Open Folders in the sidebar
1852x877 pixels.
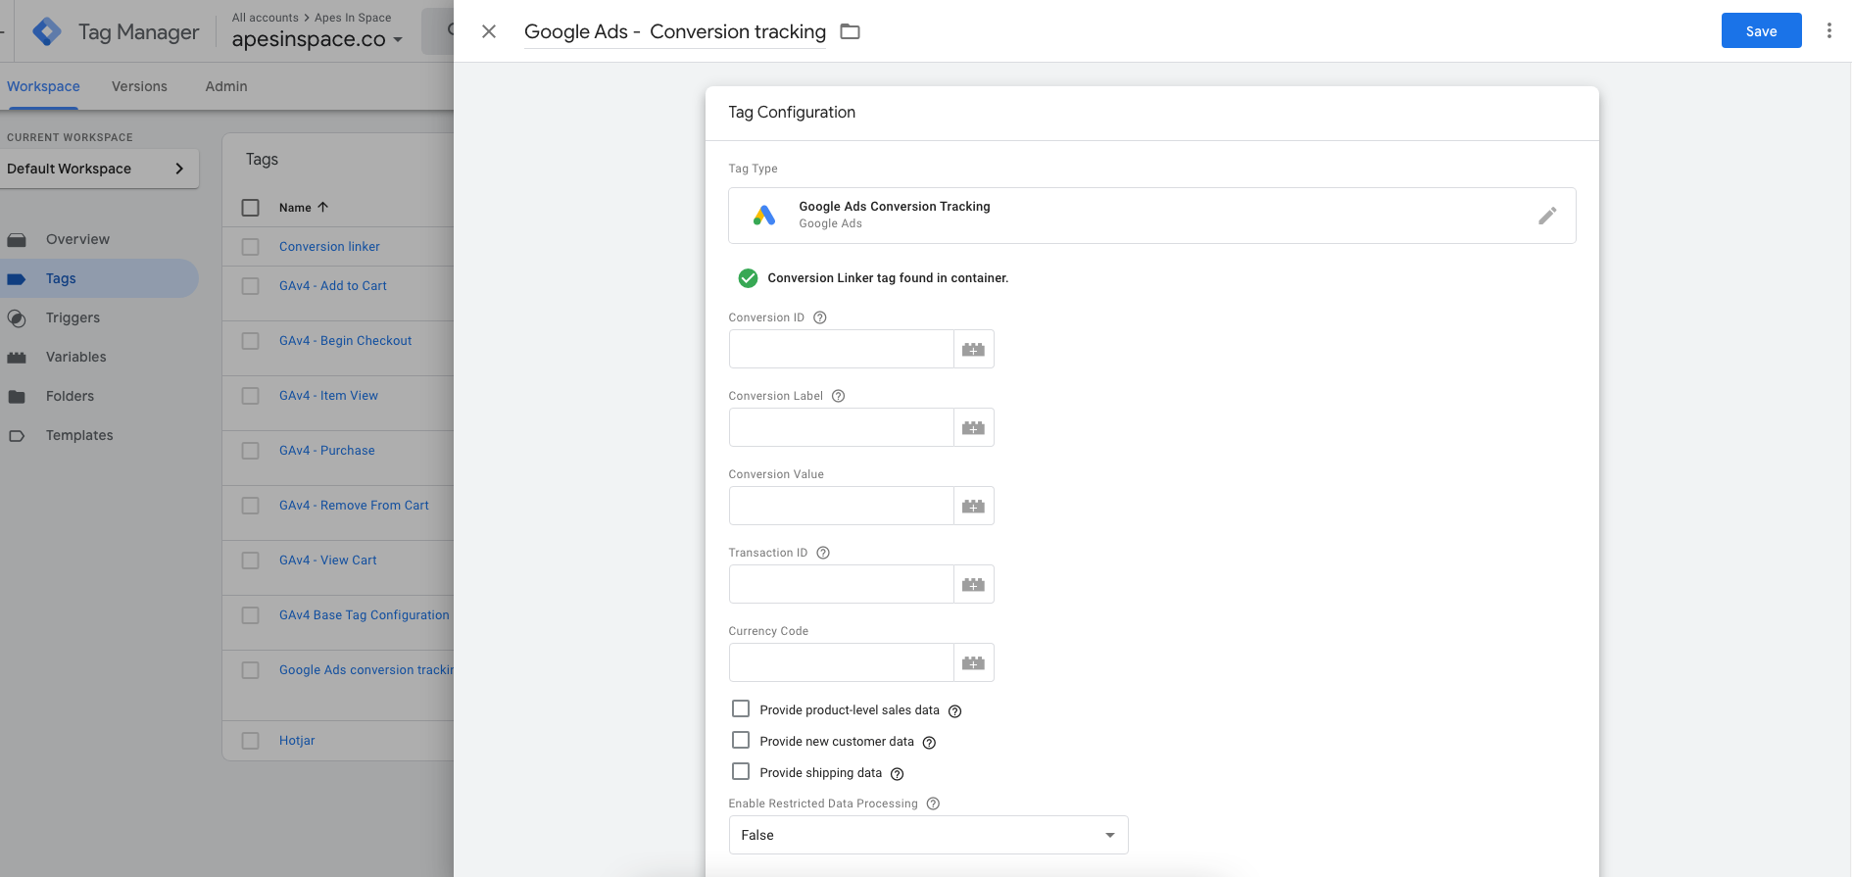click(x=70, y=396)
